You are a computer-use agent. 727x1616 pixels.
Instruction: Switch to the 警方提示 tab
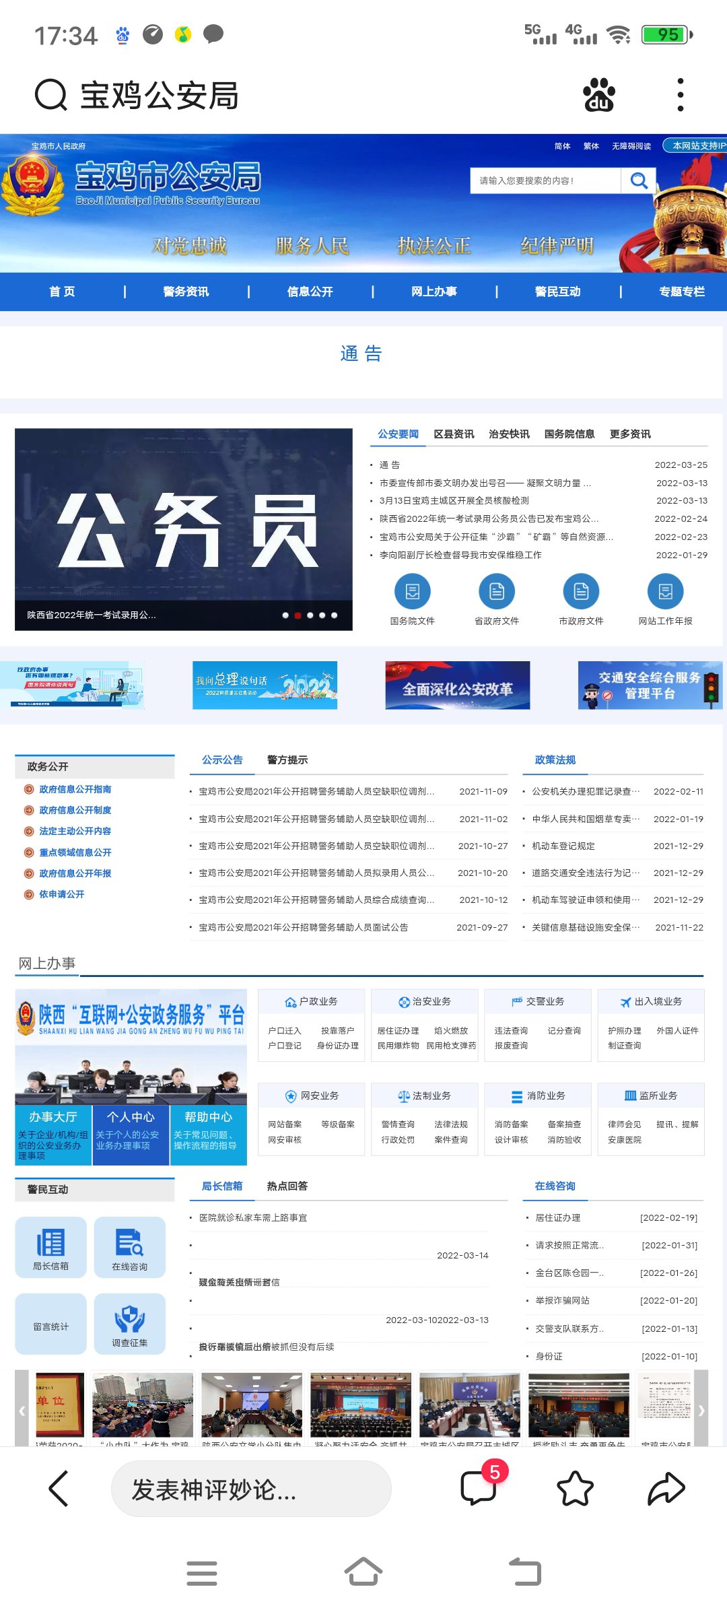pos(287,760)
